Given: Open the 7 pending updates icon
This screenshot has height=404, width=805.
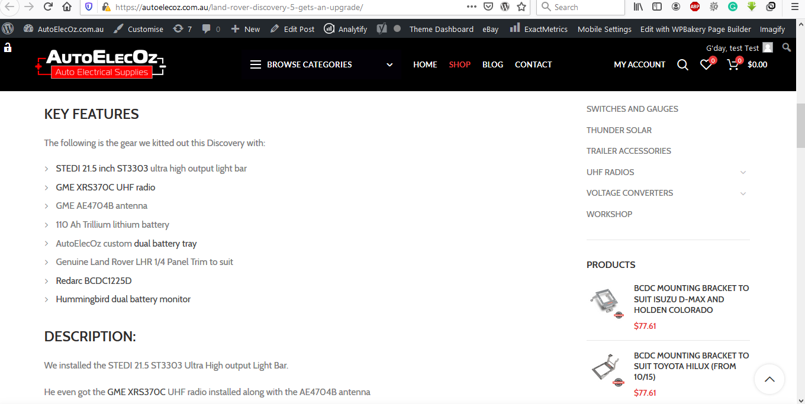Looking at the screenshot, I should pos(182,29).
